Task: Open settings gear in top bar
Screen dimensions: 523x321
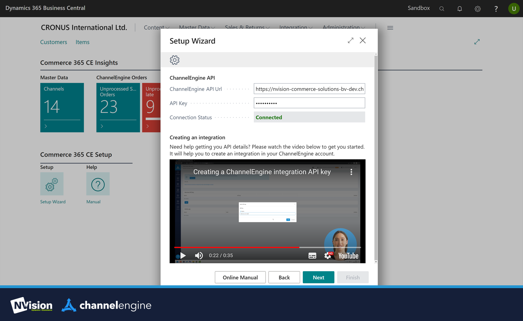Action: coord(478,9)
